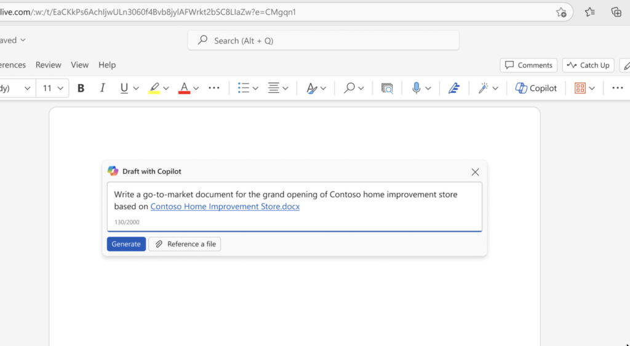Open the Help tab
Viewport: 630px width, 346px height.
point(107,65)
